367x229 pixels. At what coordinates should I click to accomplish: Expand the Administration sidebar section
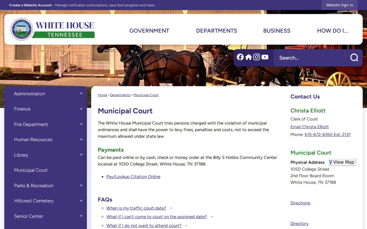(81, 94)
